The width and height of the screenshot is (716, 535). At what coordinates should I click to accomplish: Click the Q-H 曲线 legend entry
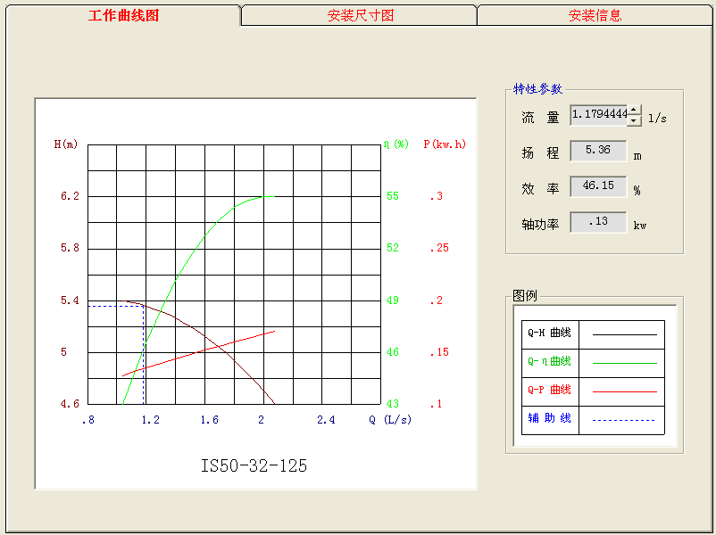click(x=549, y=333)
